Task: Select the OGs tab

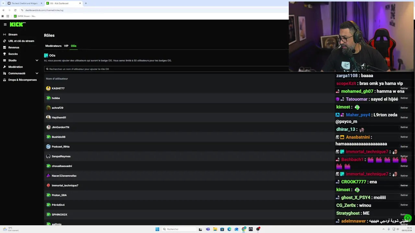Action: click(x=74, y=46)
